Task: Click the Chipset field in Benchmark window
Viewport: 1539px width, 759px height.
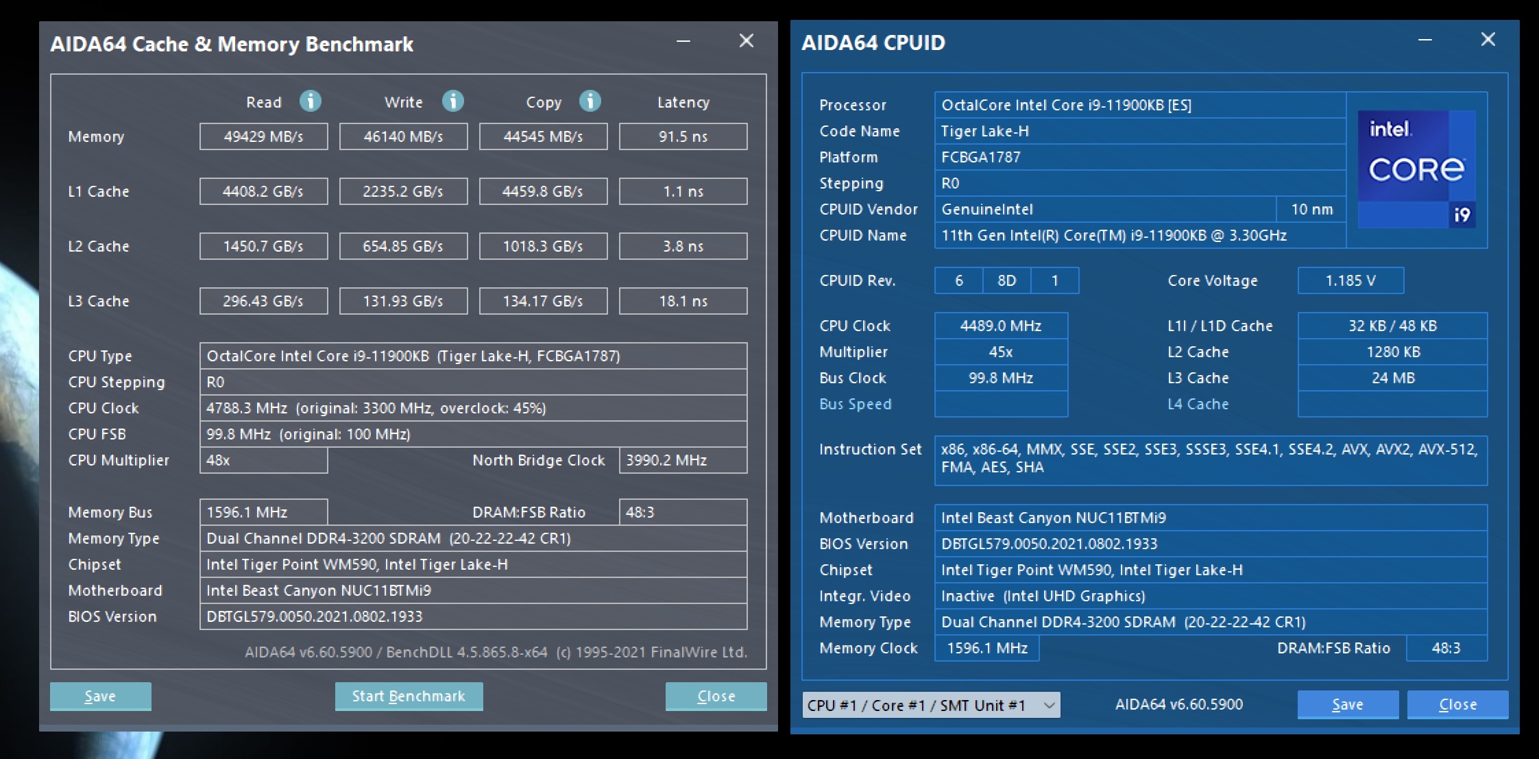Action: click(473, 564)
